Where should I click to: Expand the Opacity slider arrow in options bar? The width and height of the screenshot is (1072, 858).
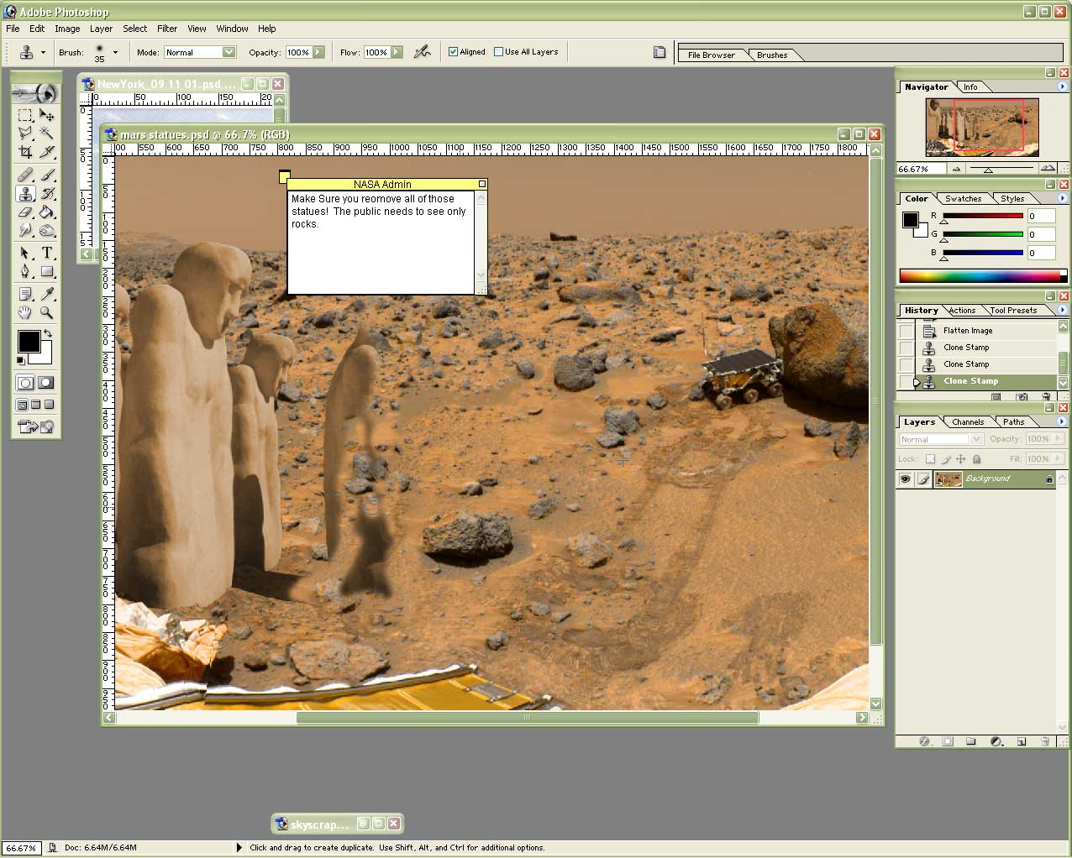[x=319, y=52]
